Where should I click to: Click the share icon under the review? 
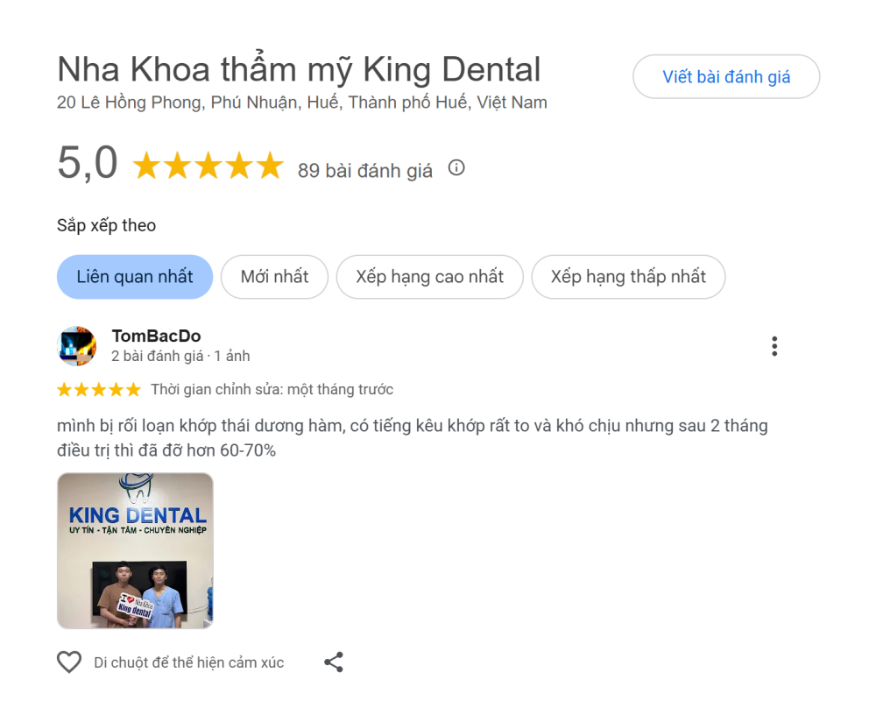coord(333,662)
